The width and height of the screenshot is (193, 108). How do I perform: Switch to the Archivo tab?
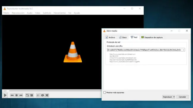(110, 37)
